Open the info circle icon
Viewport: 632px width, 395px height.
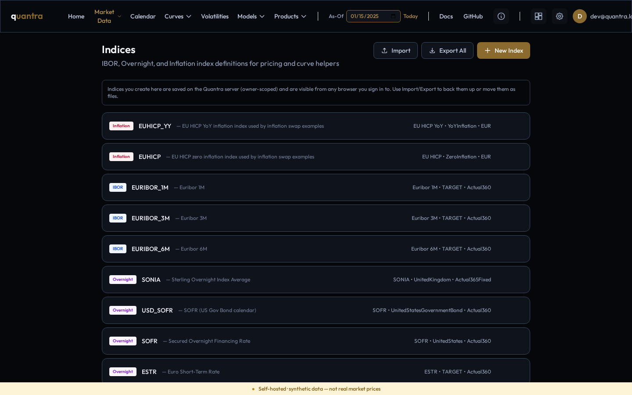pyautogui.click(x=501, y=16)
